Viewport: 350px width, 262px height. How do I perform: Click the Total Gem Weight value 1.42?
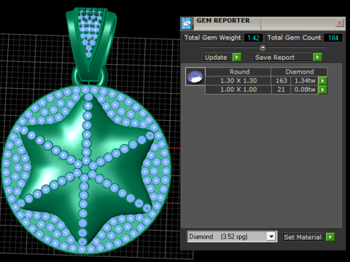click(x=253, y=38)
